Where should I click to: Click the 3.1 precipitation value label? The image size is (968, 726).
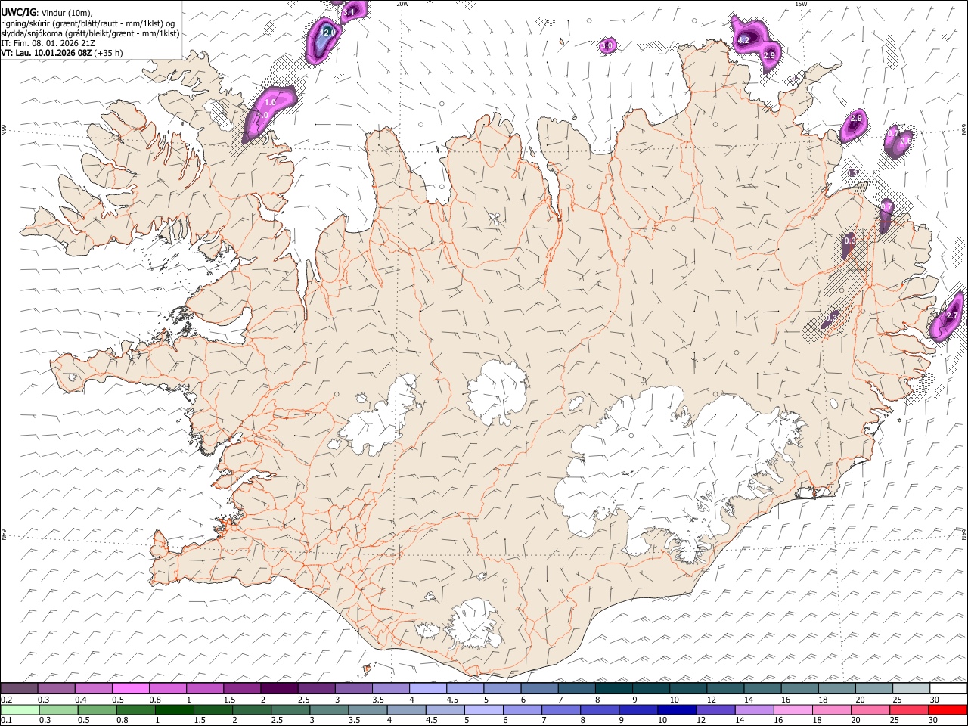pos(349,13)
